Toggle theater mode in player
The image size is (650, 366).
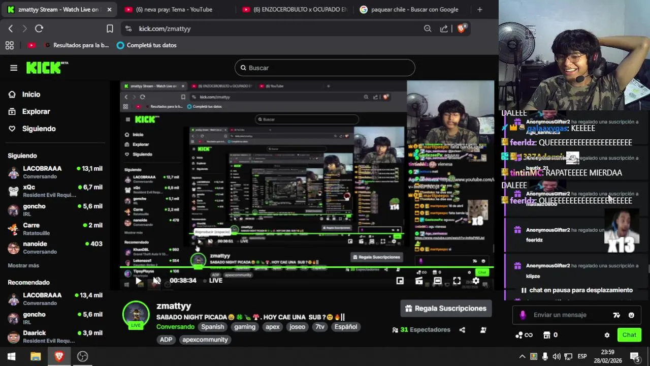pos(438,281)
